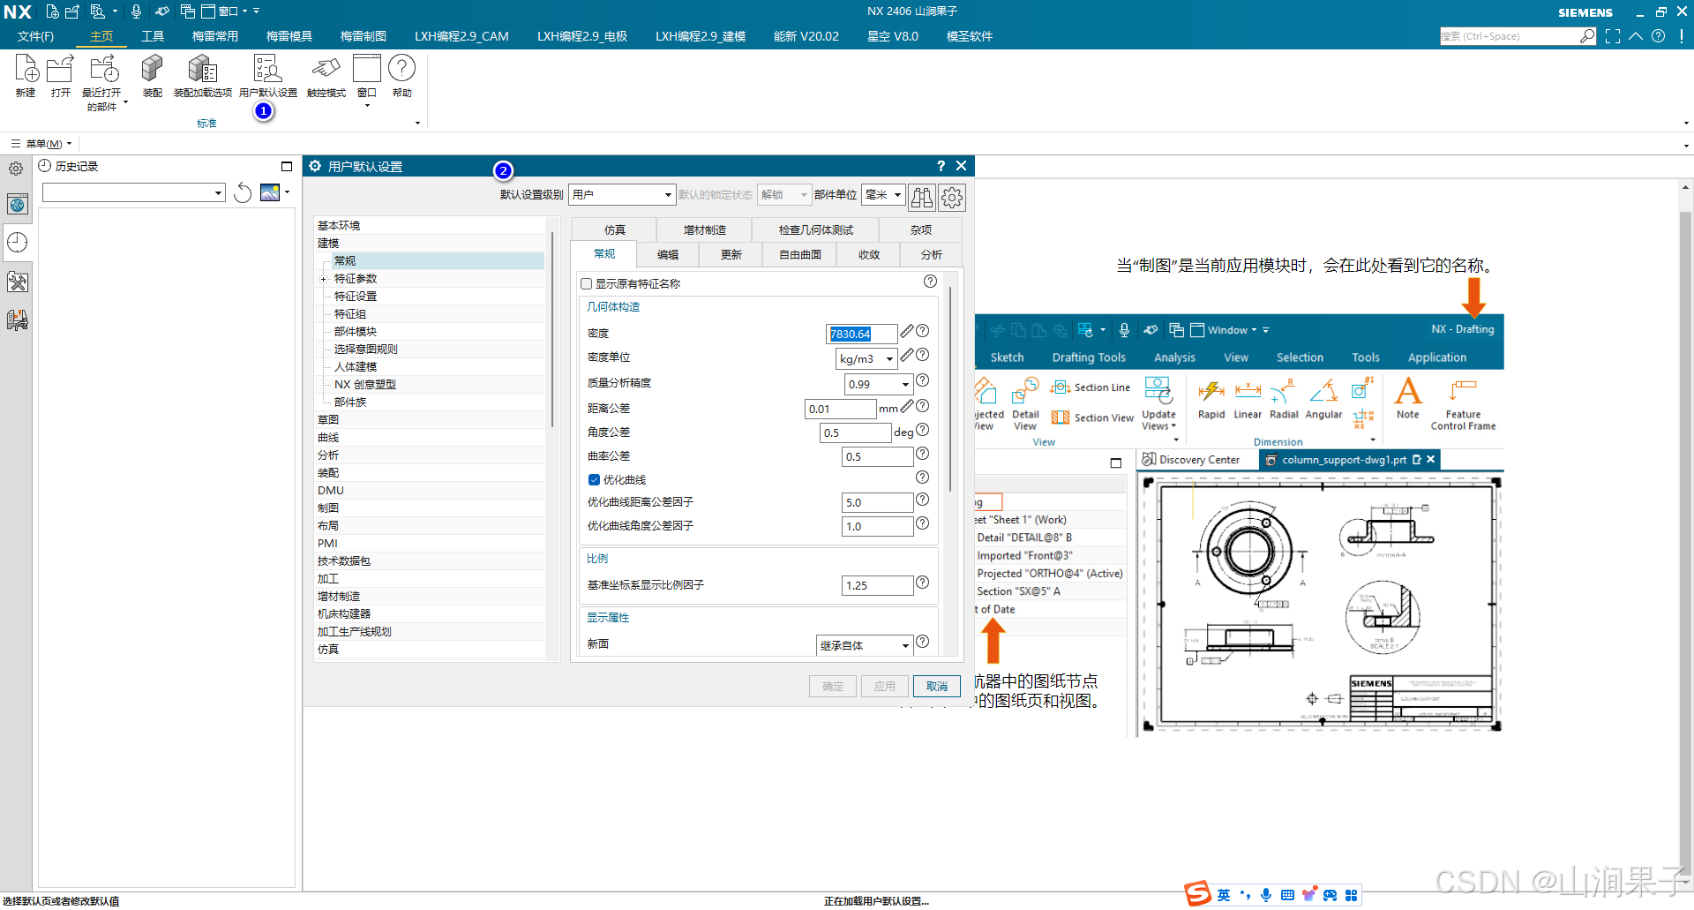1694x910 pixels.
Task: Toggle full screen icon near search box
Action: (x=1613, y=36)
